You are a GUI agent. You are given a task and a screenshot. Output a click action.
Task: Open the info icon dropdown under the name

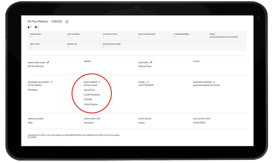pyautogui.click(x=36, y=27)
